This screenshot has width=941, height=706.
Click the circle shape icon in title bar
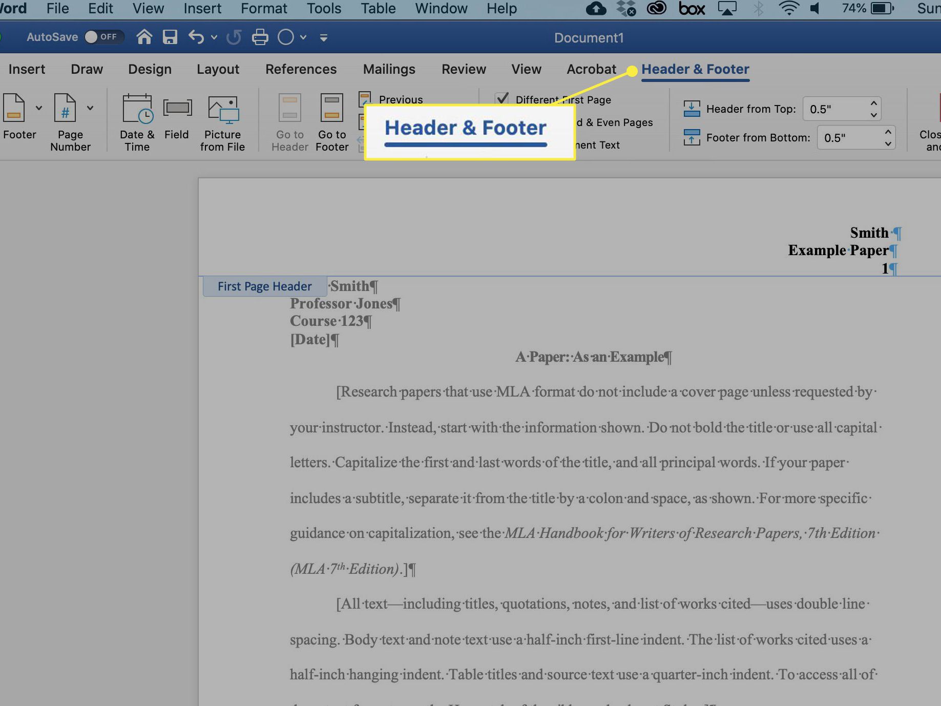(x=286, y=37)
